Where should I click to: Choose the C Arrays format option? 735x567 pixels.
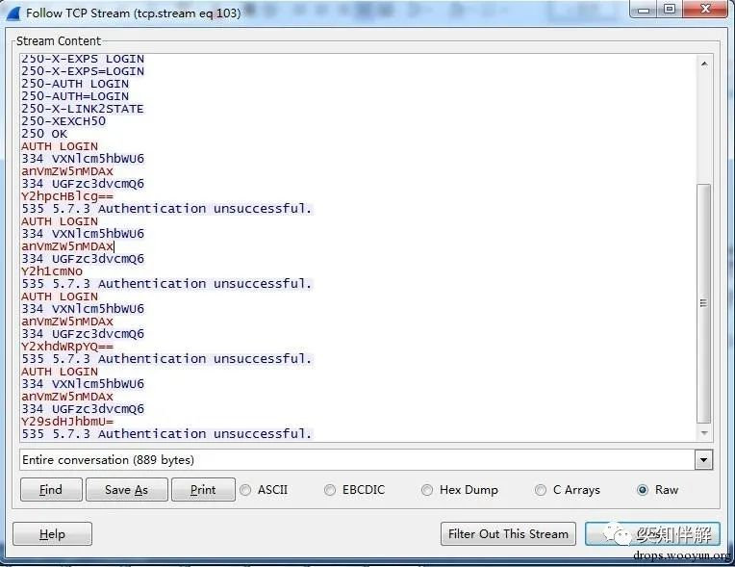pos(541,490)
